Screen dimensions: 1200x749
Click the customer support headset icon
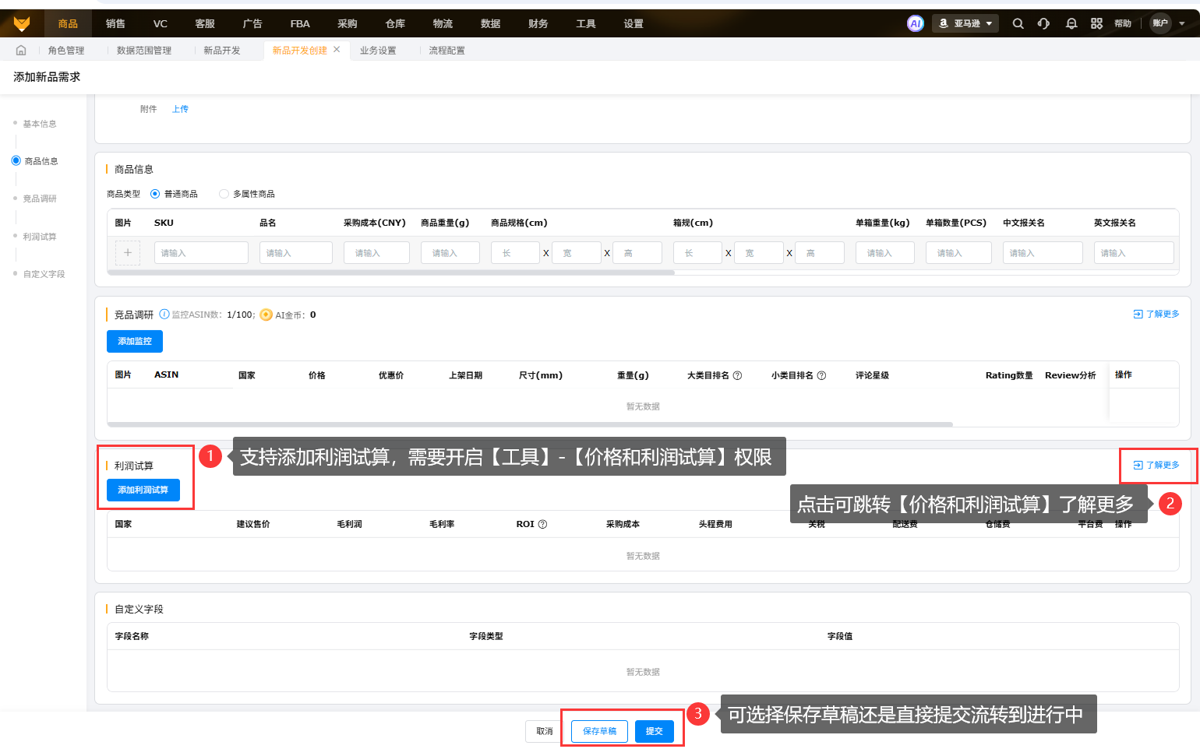point(1043,23)
